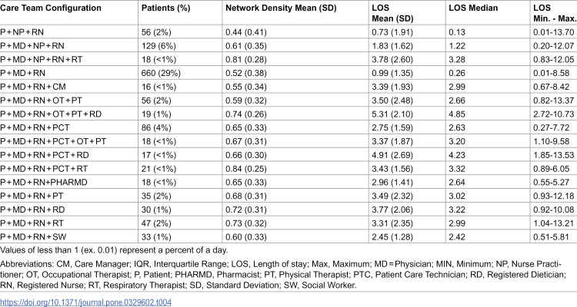577x307 pixels.
Task: Select the 660 (29%) patients cell
Action: pos(161,73)
